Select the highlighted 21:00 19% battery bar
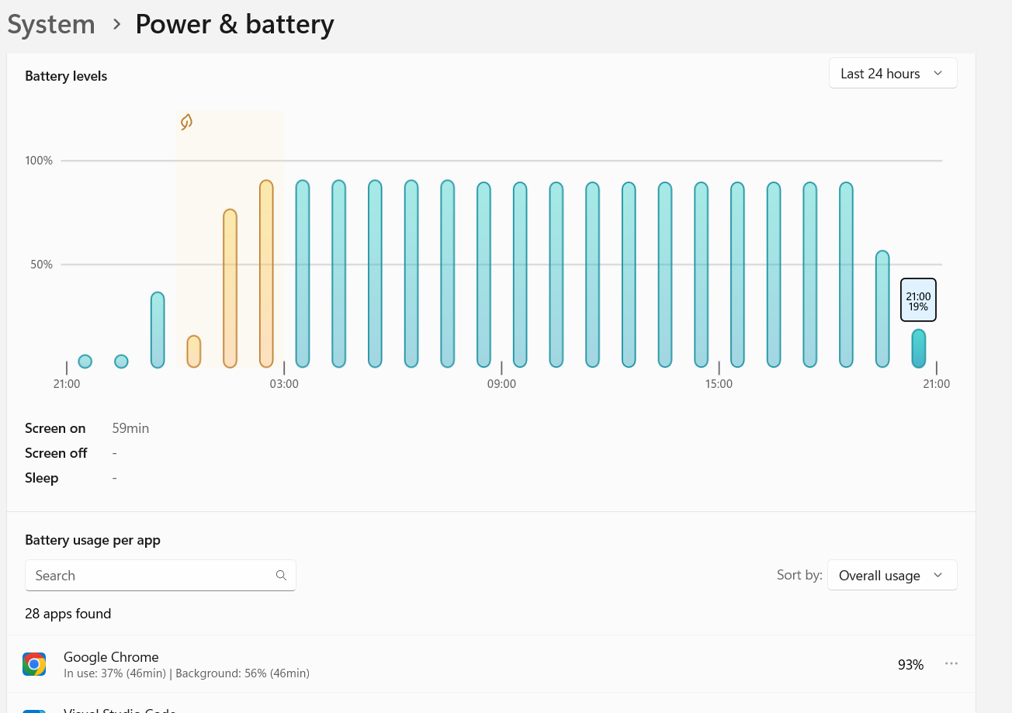1012x713 pixels. [x=918, y=348]
